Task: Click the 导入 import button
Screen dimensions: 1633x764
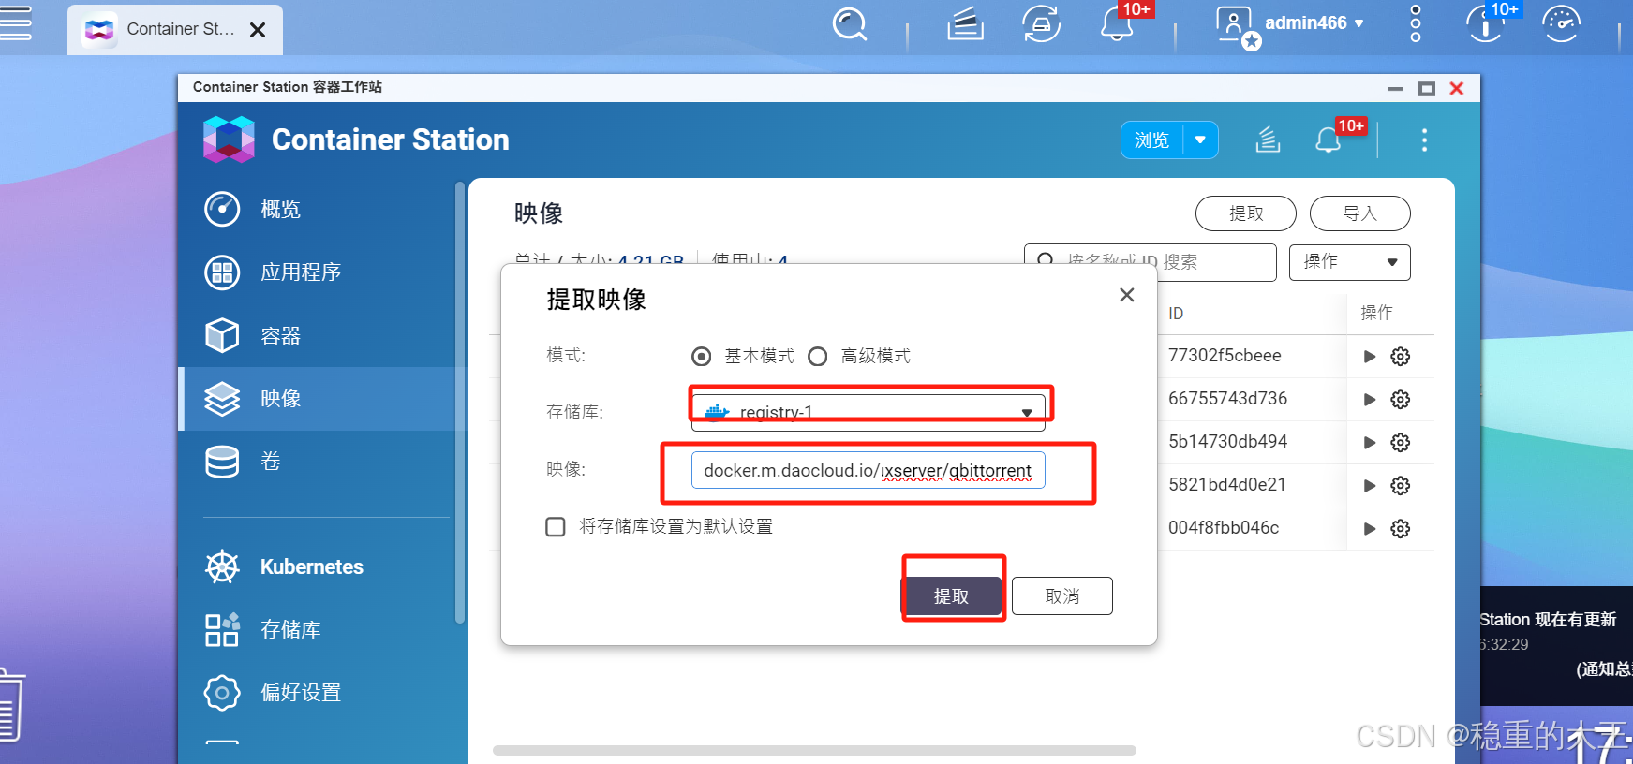Action: (x=1359, y=213)
